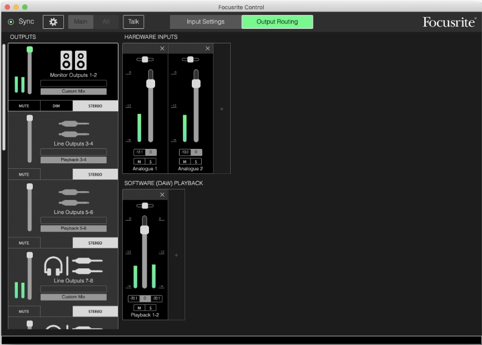This screenshot has height=345, width=482.
Task: Solo the Analogue 1 channel
Action: pos(150,162)
